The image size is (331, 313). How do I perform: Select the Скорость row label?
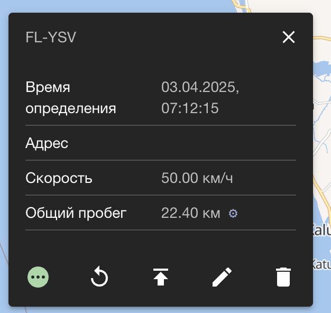(59, 178)
